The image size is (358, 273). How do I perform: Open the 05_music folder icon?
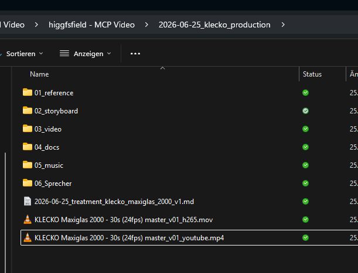pyautogui.click(x=28, y=165)
